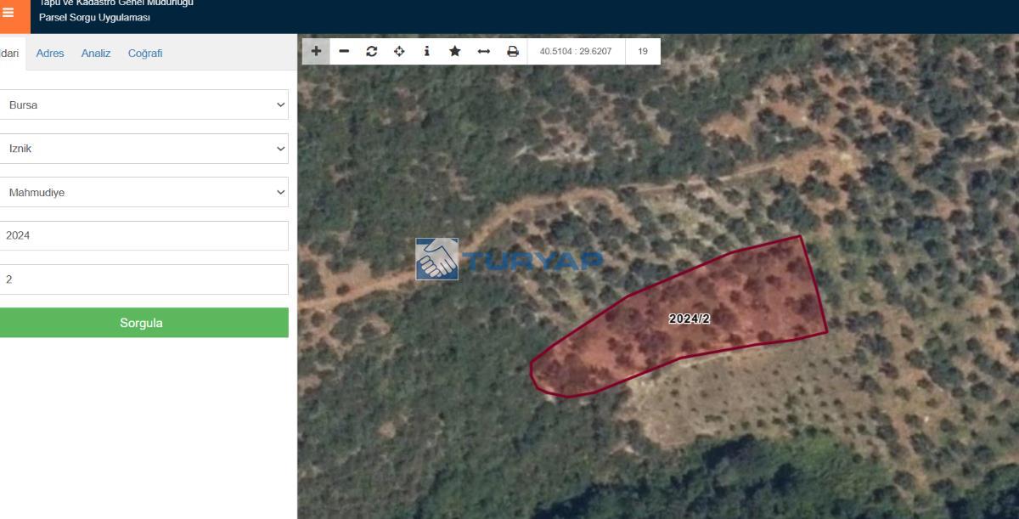Click the block number field with 2024
The image size is (1019, 519).
144,235
